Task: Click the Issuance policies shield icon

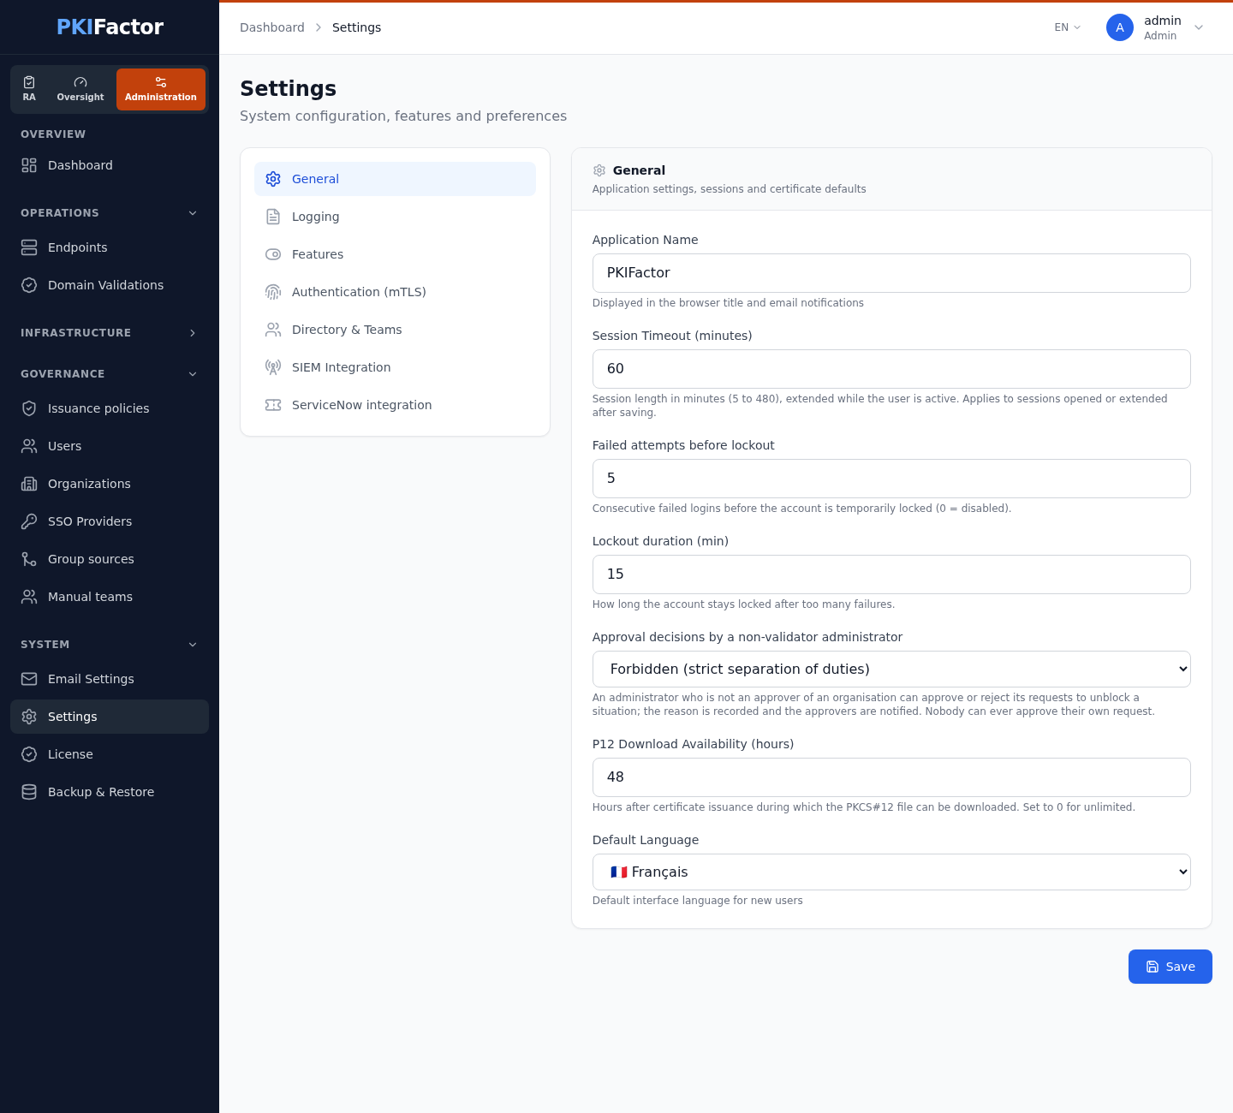Action: (x=29, y=408)
